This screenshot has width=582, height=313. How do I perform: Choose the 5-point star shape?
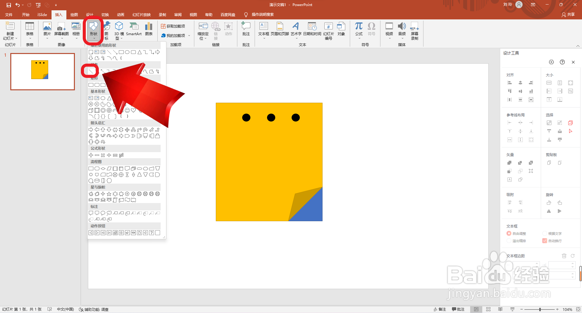point(109,194)
